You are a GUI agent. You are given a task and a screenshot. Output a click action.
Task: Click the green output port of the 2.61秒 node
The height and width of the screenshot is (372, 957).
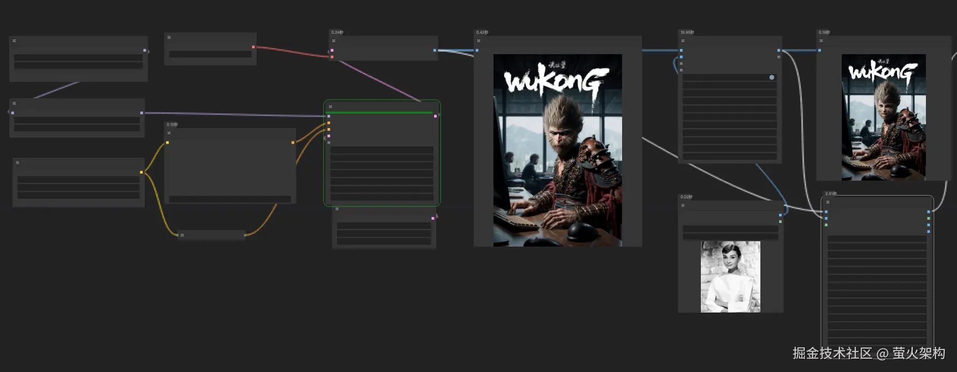(929, 218)
